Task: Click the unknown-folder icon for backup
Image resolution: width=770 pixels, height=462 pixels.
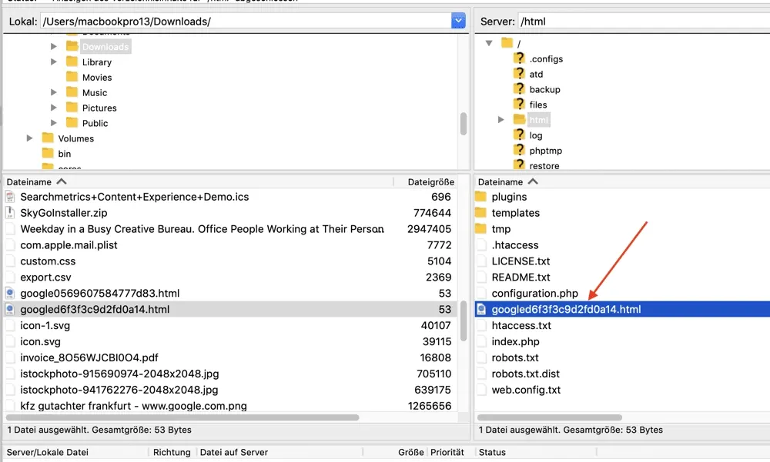Action: click(x=520, y=88)
